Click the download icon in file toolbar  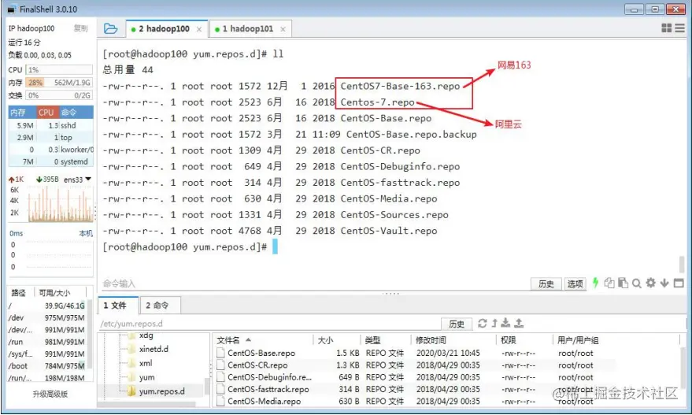(505, 323)
